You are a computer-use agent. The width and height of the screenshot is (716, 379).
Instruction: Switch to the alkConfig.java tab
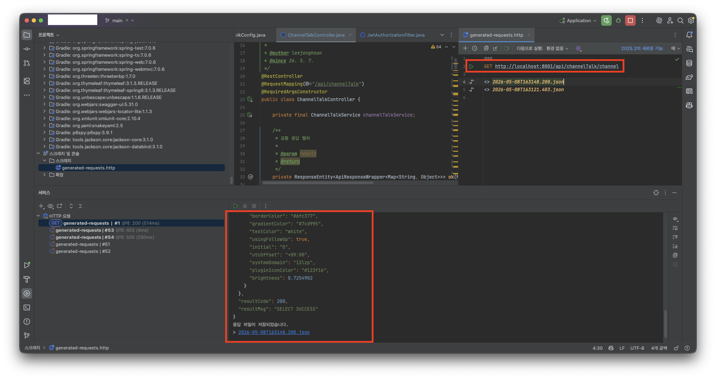tap(251, 35)
